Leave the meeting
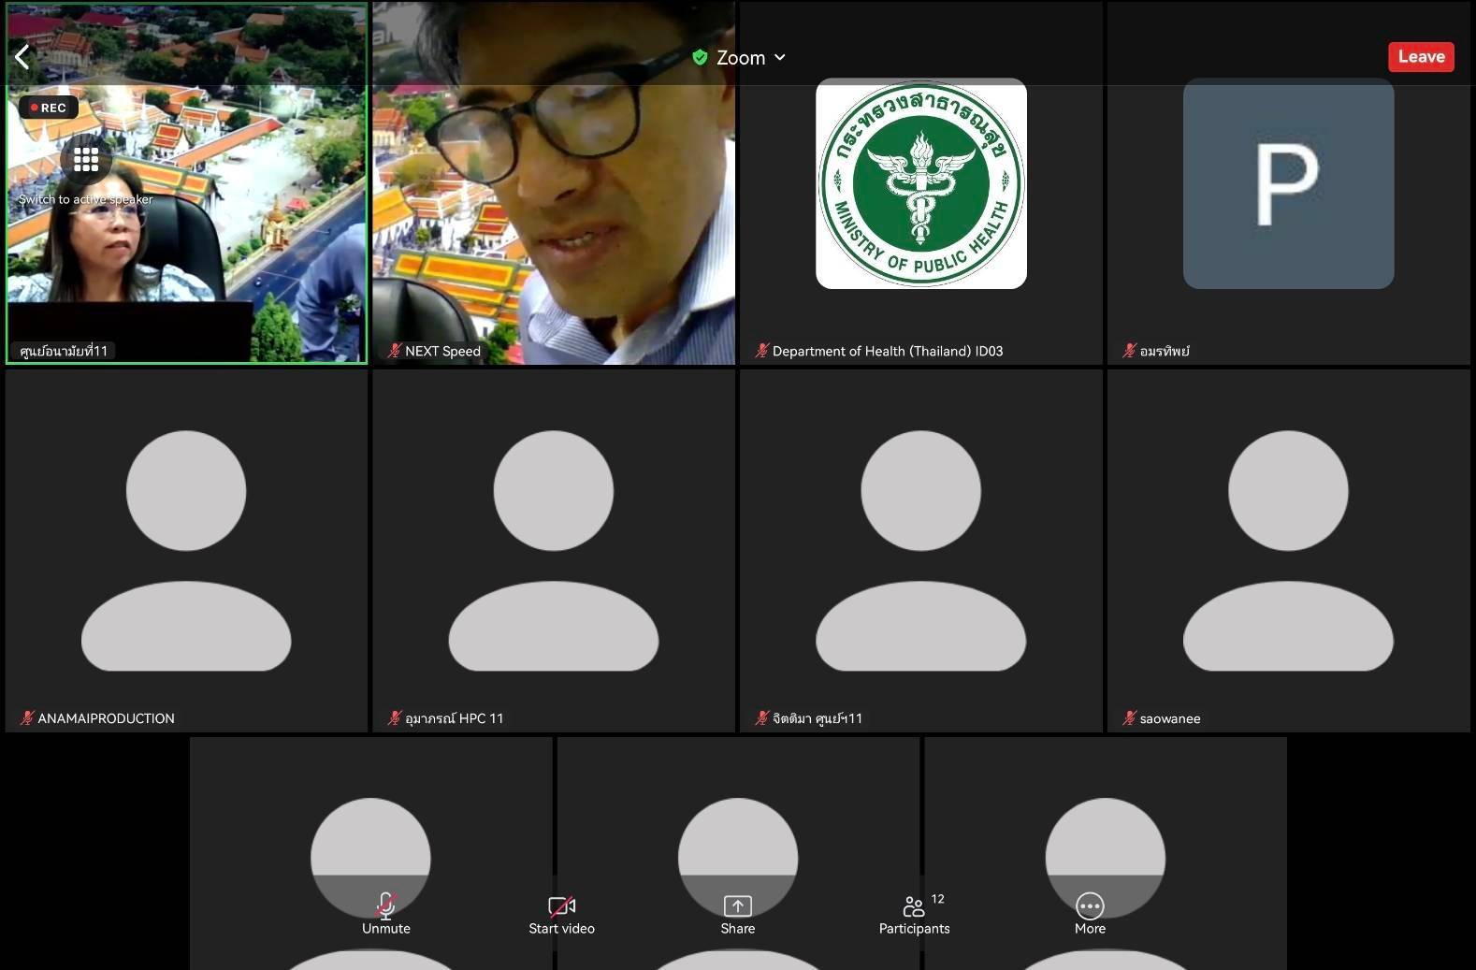 coord(1421,57)
